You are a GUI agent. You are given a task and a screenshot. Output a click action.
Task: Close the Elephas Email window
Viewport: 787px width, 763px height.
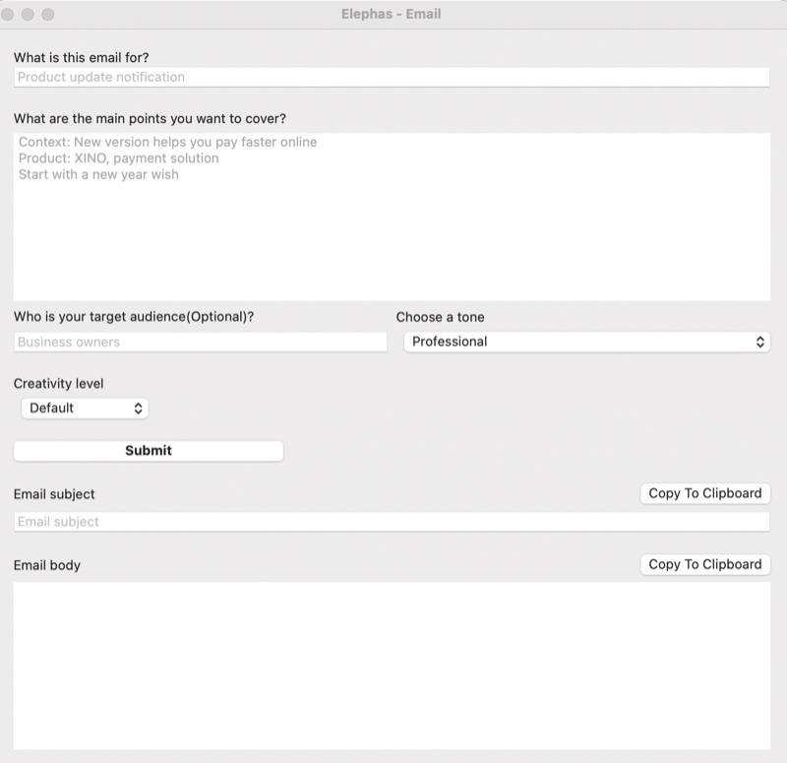[x=8, y=15]
